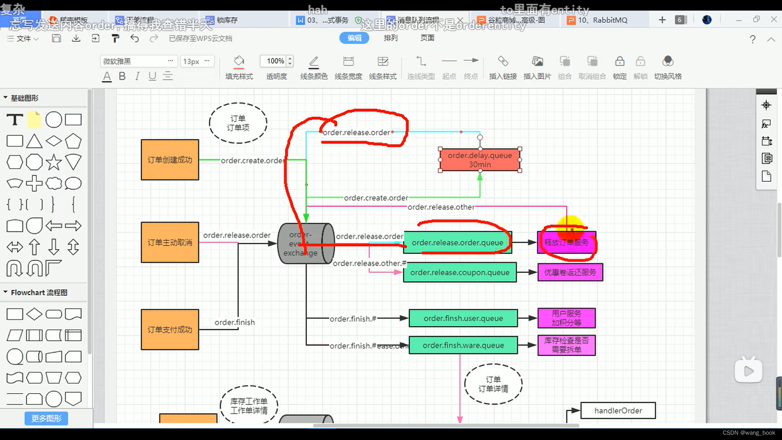Change font color with the A icon
782x440 pixels.
pyautogui.click(x=107, y=76)
